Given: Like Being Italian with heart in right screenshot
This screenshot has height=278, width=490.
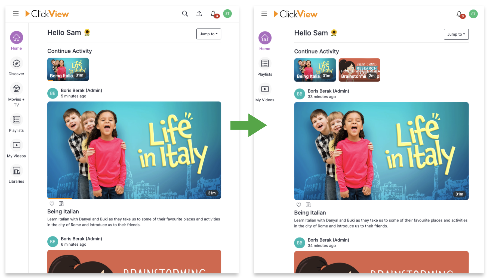Looking at the screenshot, I should click(x=299, y=205).
